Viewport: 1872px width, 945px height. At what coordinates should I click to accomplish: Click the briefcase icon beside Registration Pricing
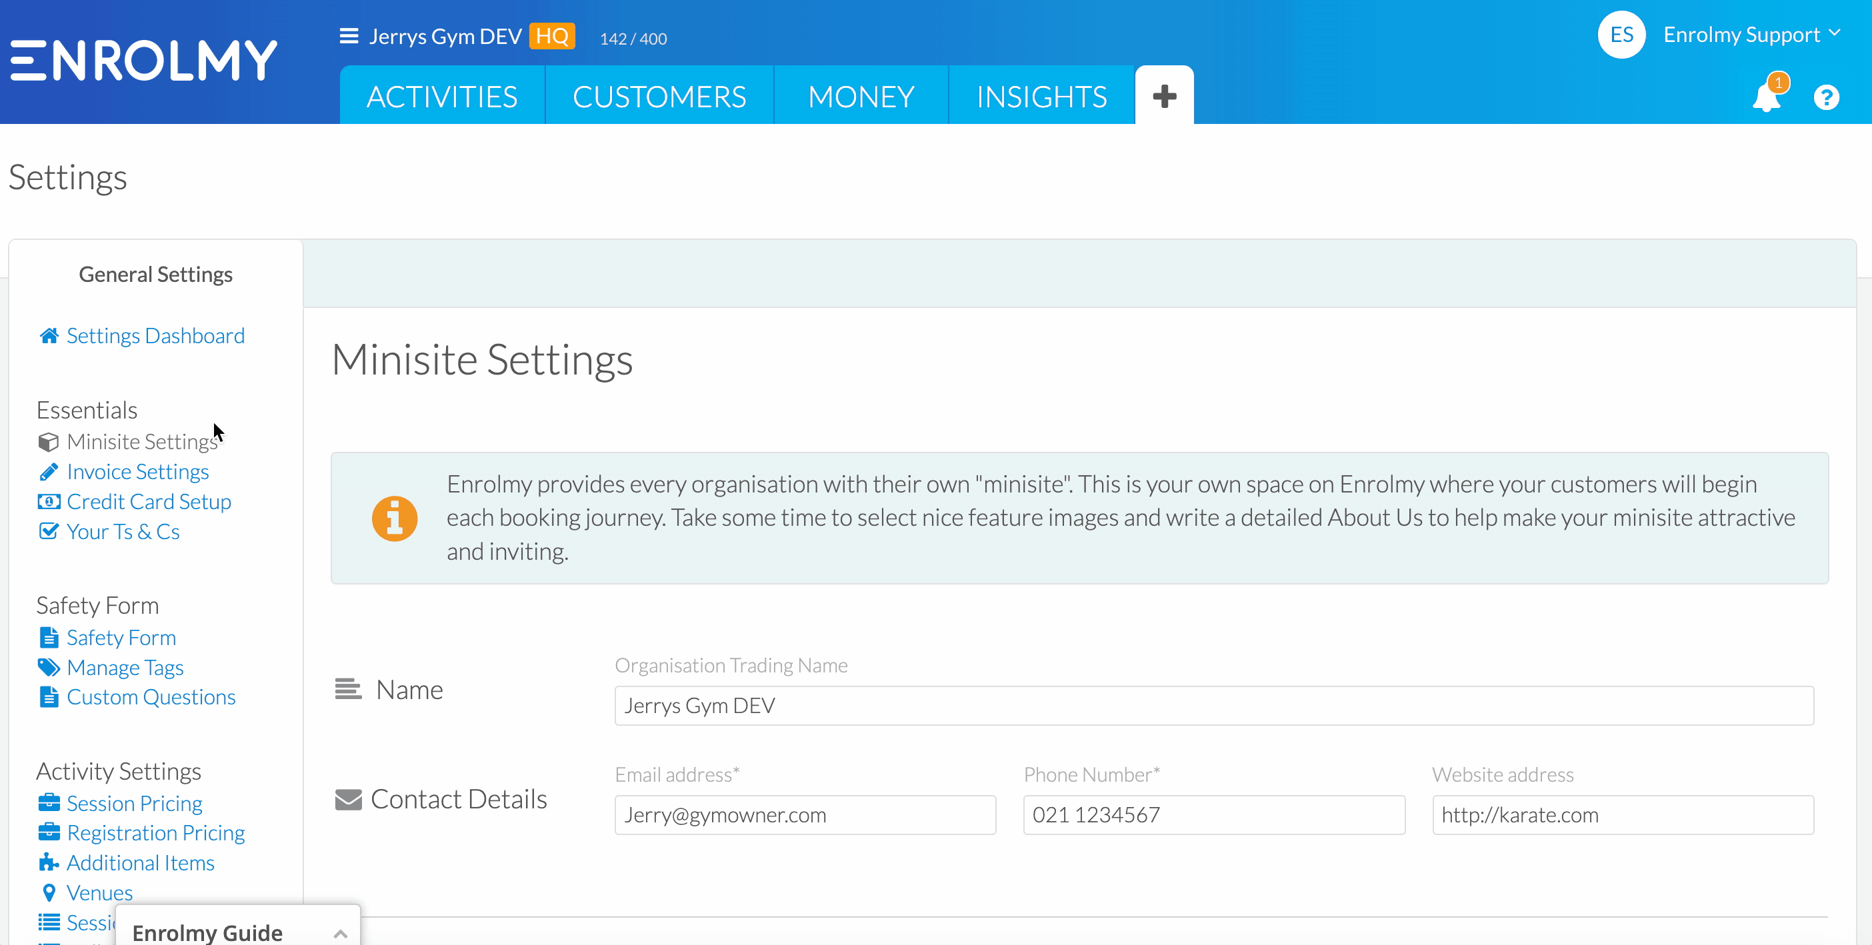pos(49,832)
